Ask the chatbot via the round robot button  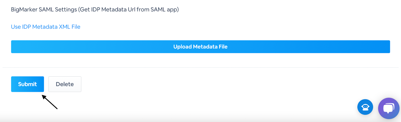(x=365, y=107)
